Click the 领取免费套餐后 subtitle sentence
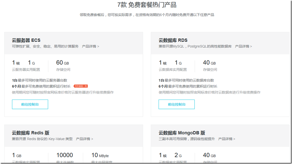Image resolution: width=292 pixels, height=164 pixels. pyautogui.click(x=147, y=15)
